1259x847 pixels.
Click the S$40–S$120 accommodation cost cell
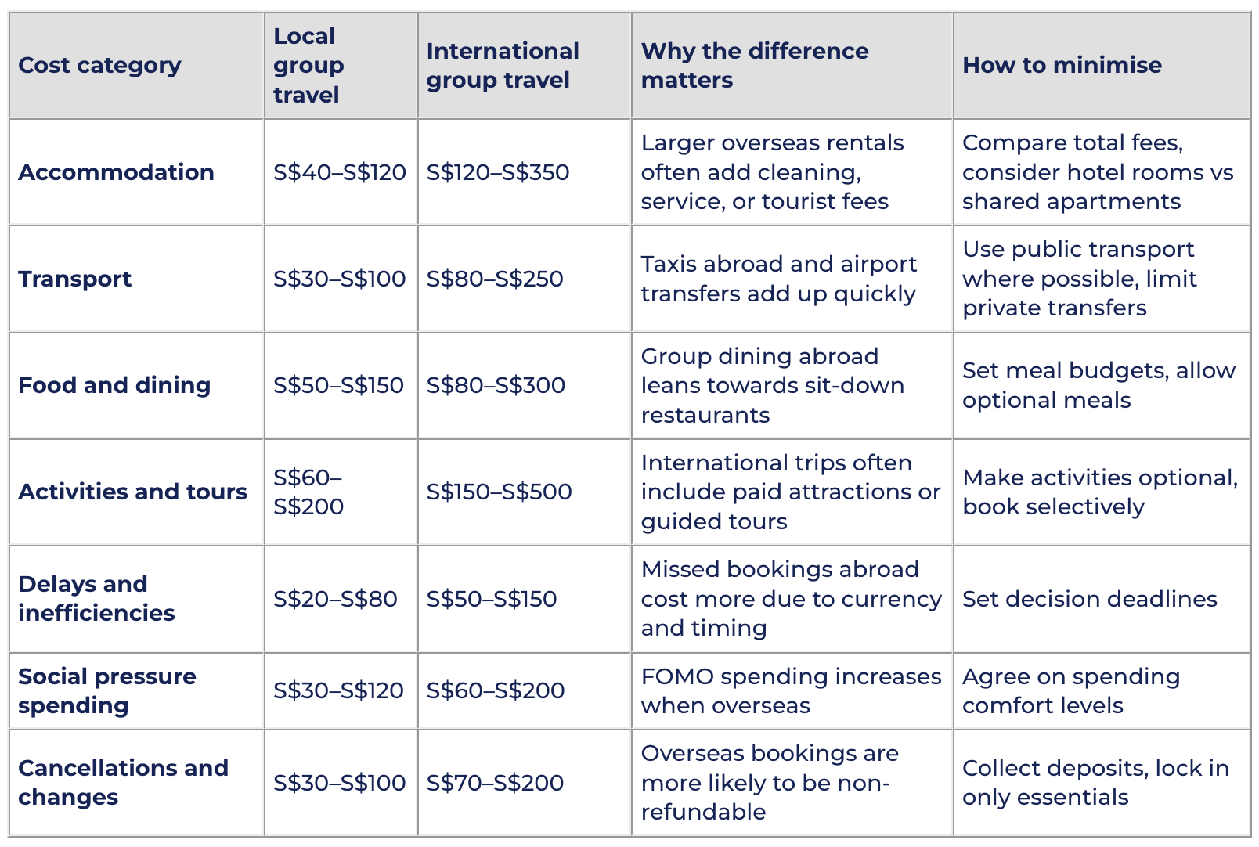(341, 172)
